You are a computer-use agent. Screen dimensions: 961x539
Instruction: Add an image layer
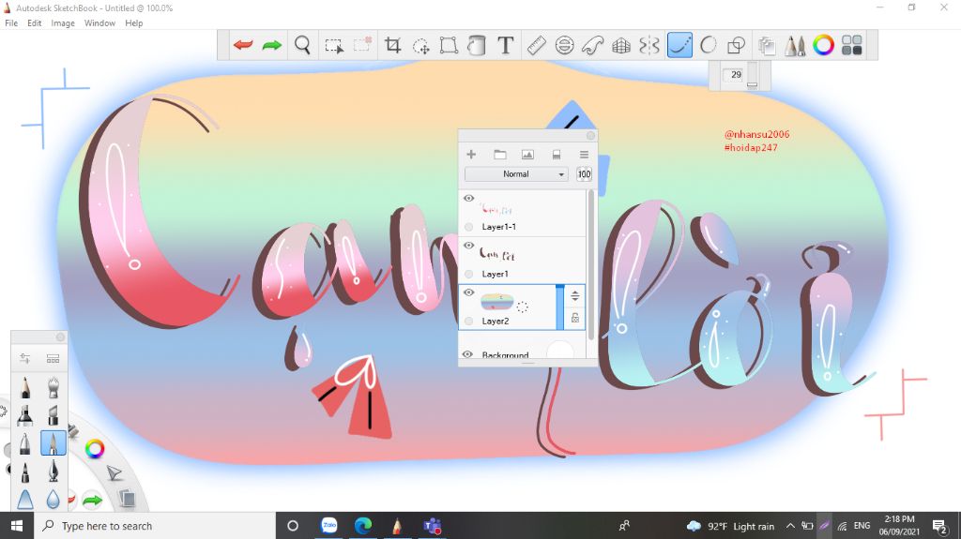(527, 155)
